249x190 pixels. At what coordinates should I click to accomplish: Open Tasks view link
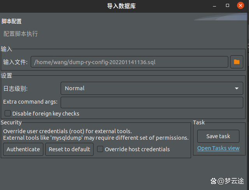pos(218,148)
